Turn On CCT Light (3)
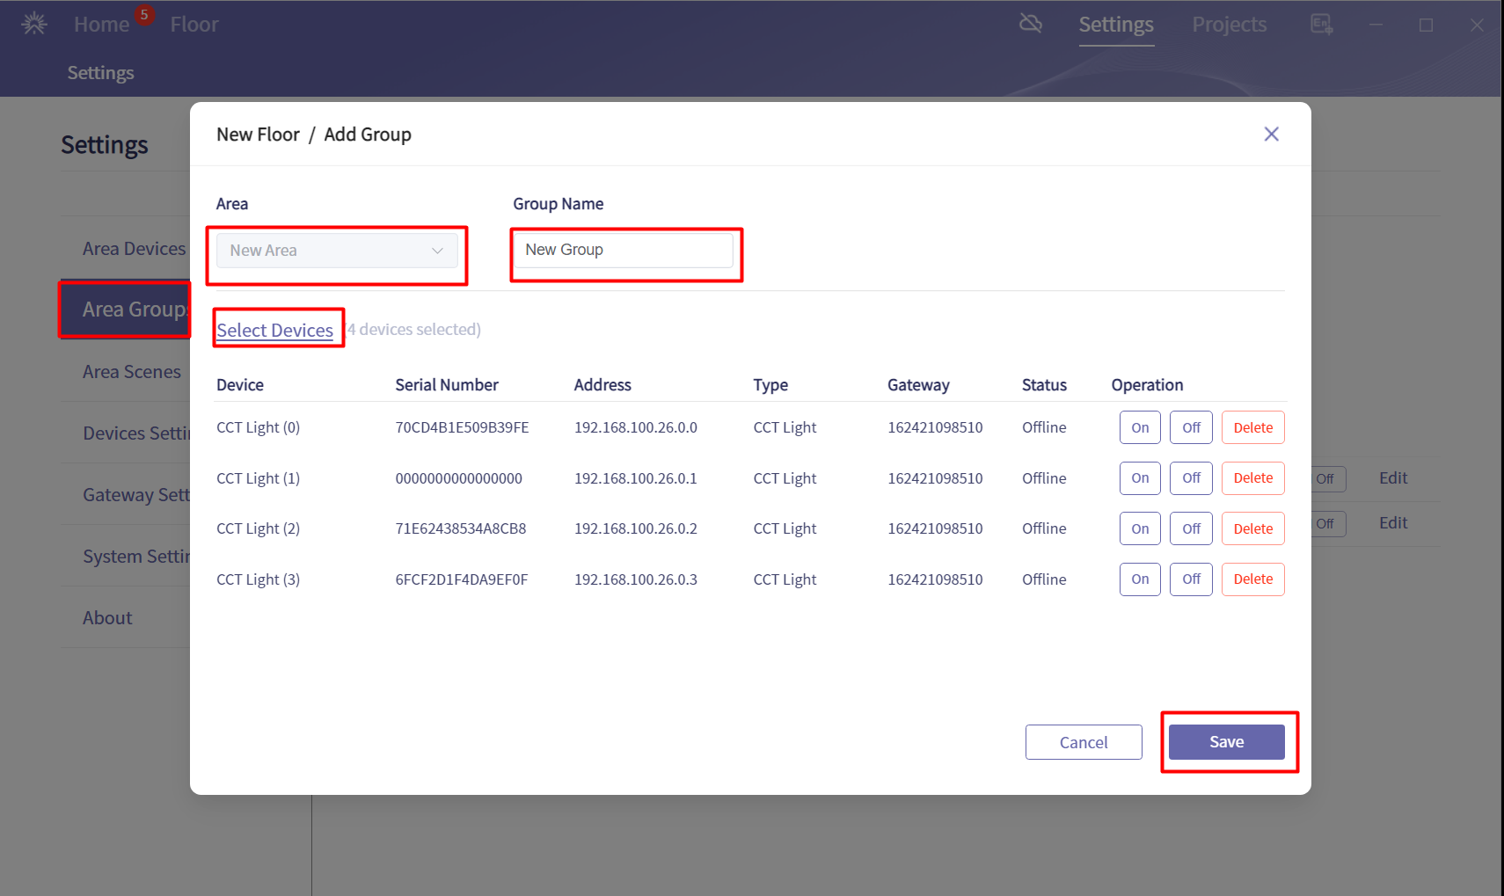This screenshot has width=1504, height=896. [x=1140, y=579]
